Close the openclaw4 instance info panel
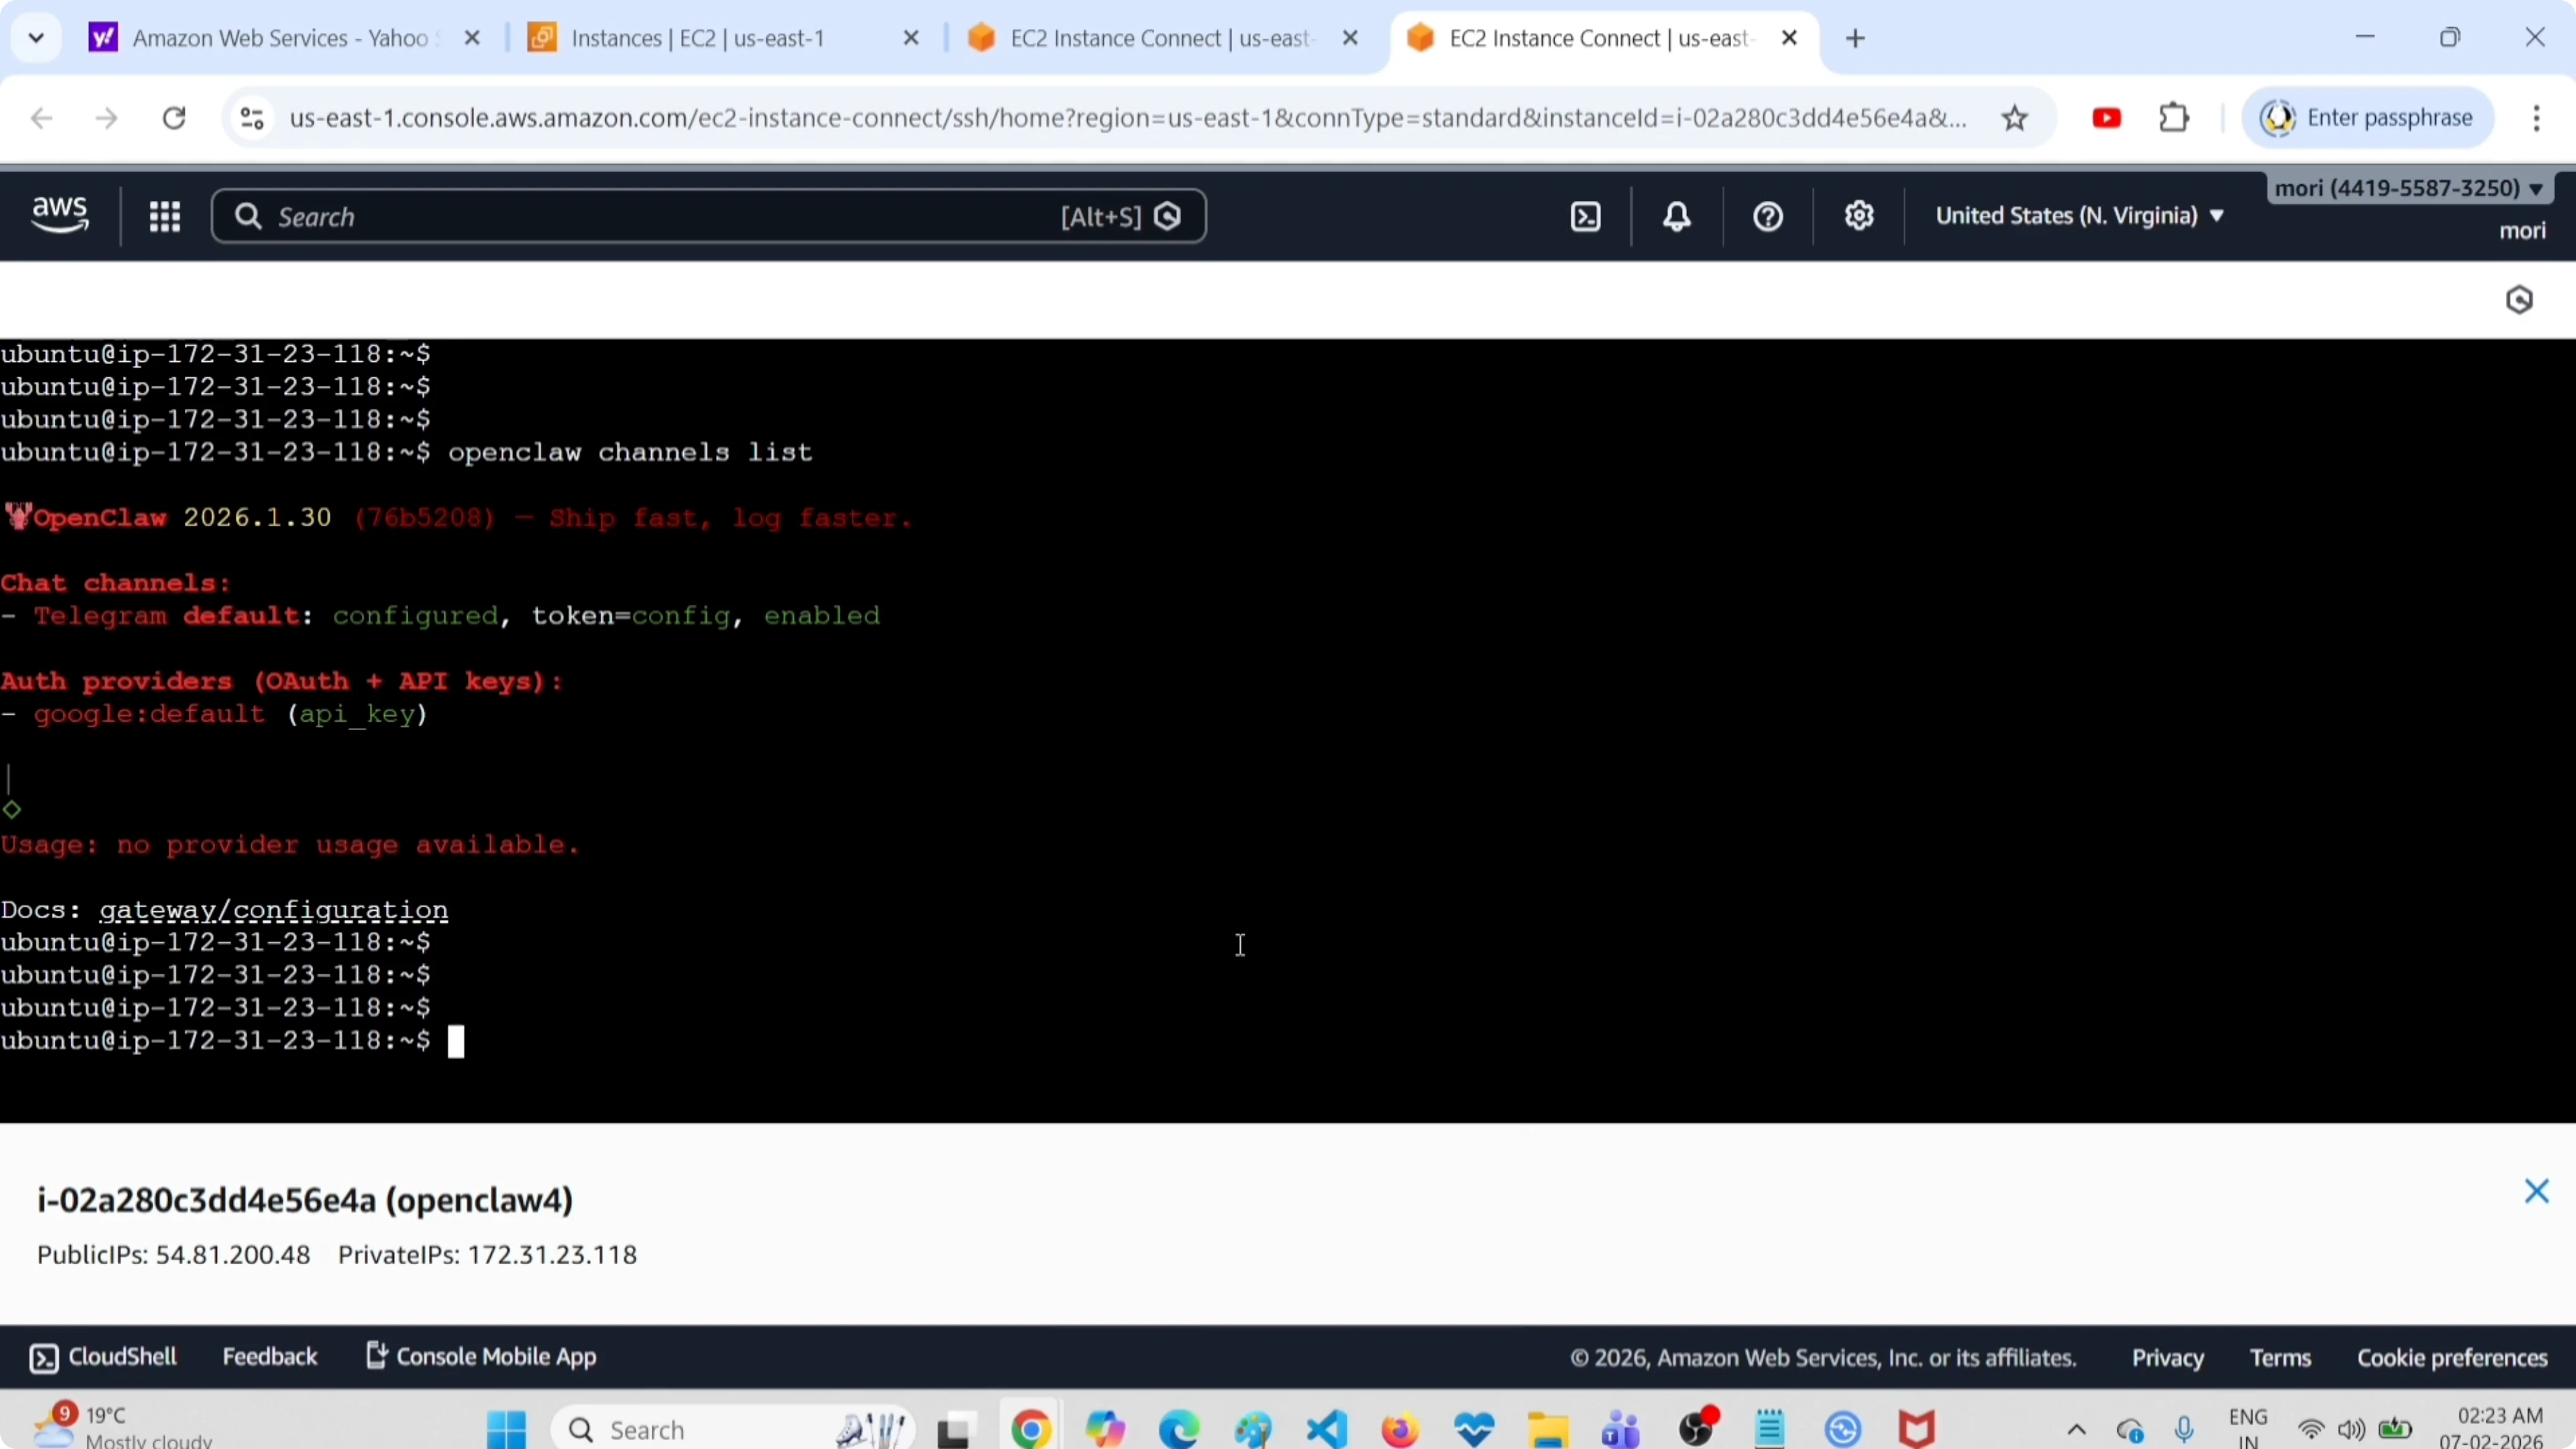Screen dimensions: 2576x1449 tap(2536, 1191)
